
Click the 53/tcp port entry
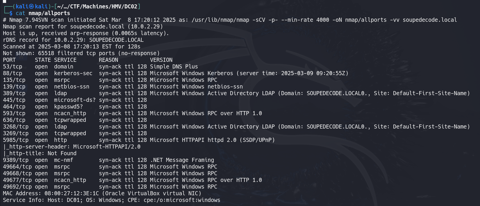13,66
